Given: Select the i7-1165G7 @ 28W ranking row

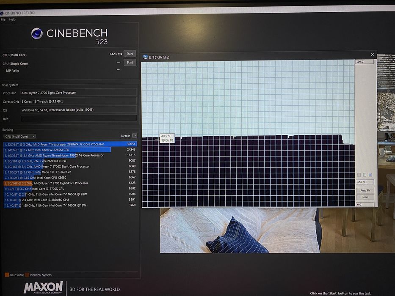Looking at the screenshot, I should pyautogui.click(x=70, y=194).
